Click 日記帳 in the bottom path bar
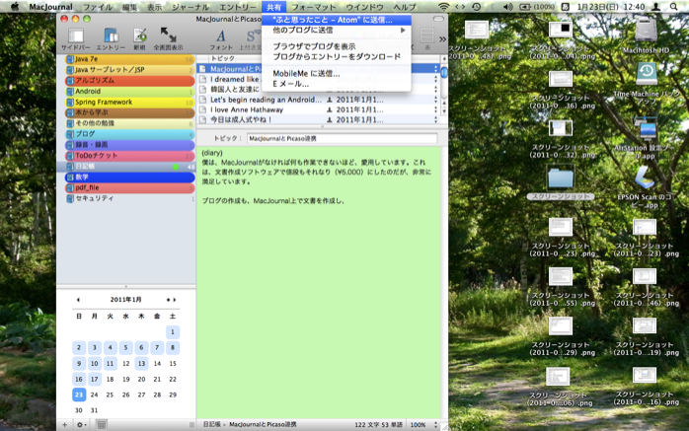Viewport: 689px width, 431px height. click(212, 425)
